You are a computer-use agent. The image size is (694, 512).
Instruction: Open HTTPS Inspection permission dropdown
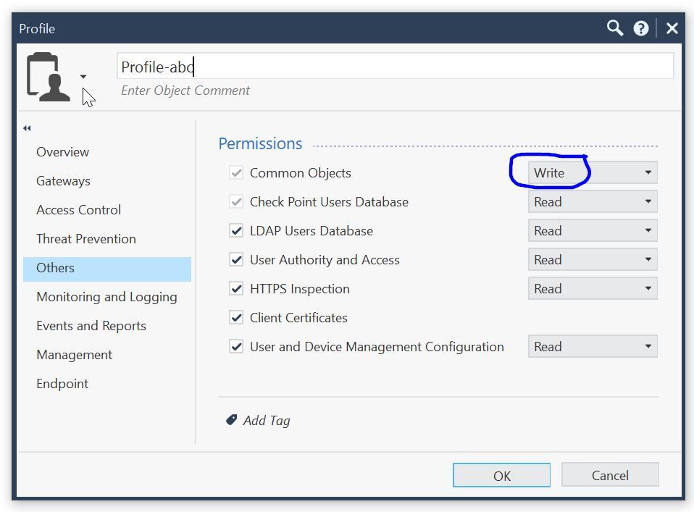[x=593, y=288]
